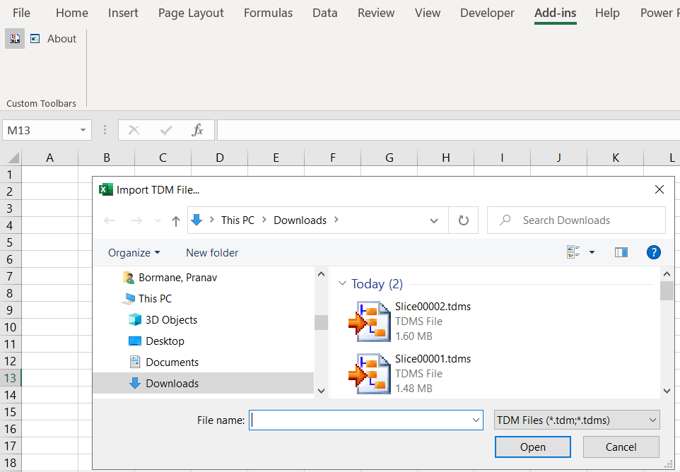Select row 5 header
This screenshot has width=680, height=472.
pyautogui.click(x=10, y=242)
